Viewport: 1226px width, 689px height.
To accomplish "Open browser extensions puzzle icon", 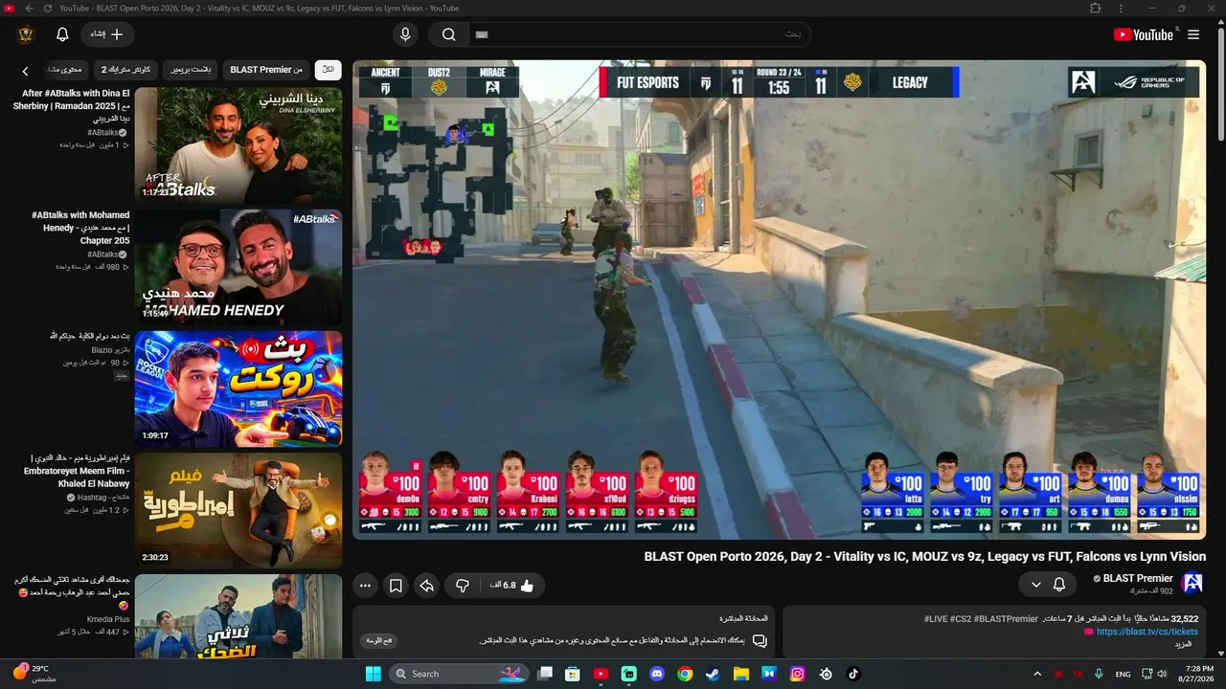I will click(1095, 8).
